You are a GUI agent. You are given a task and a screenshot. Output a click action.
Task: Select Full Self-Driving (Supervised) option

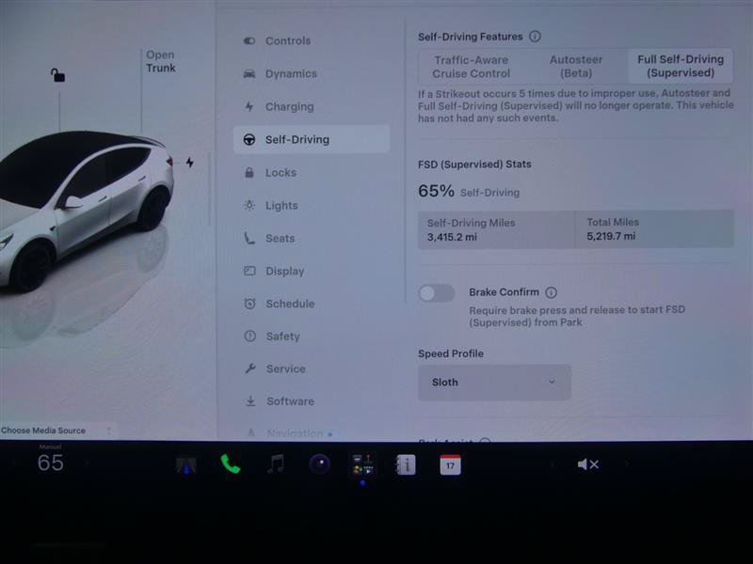pos(681,66)
